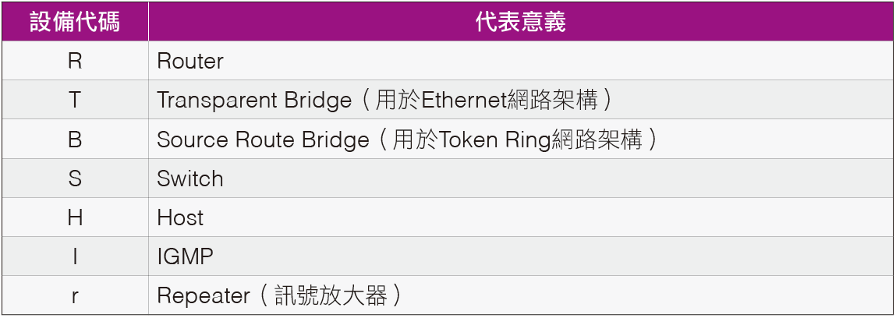Click the Host description cell
The width and height of the screenshot is (896, 318).
[521, 217]
